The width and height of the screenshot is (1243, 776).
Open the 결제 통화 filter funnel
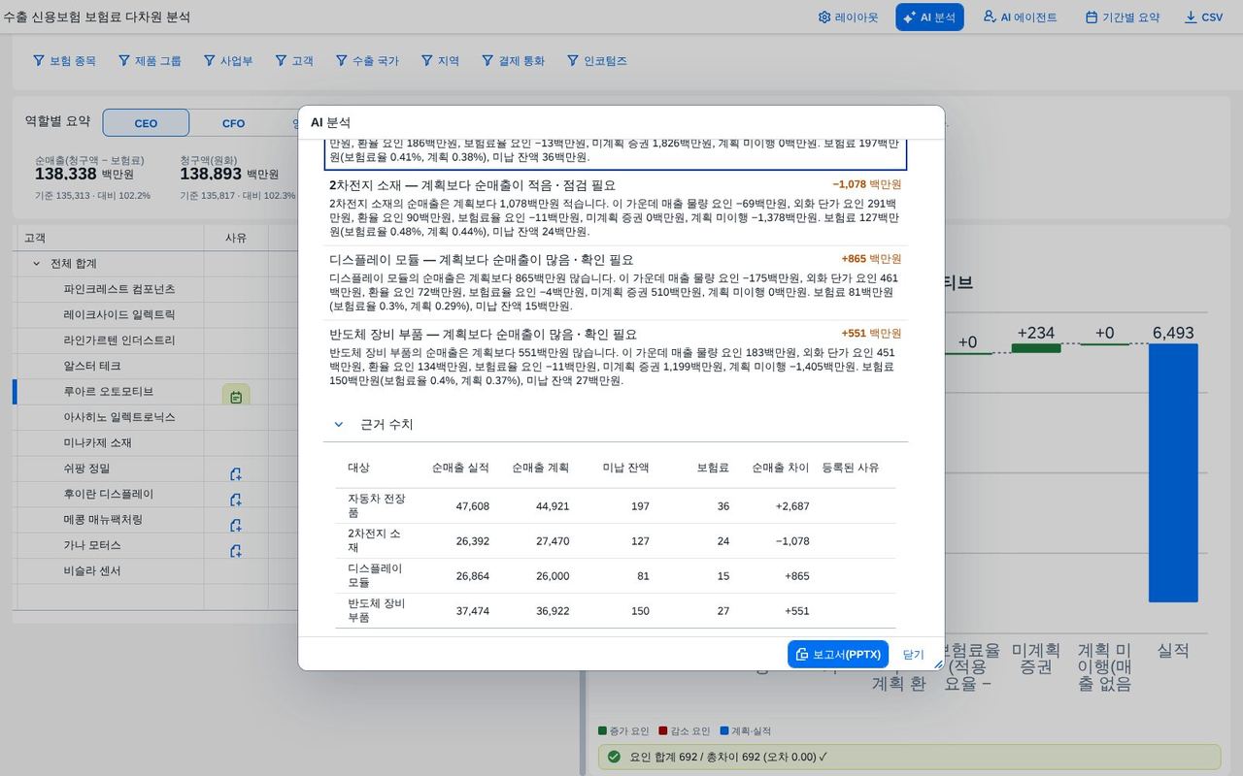[487, 60]
